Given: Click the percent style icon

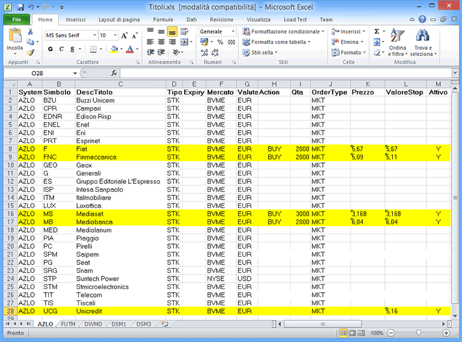Looking at the screenshot, I should pyautogui.click(x=220, y=42).
